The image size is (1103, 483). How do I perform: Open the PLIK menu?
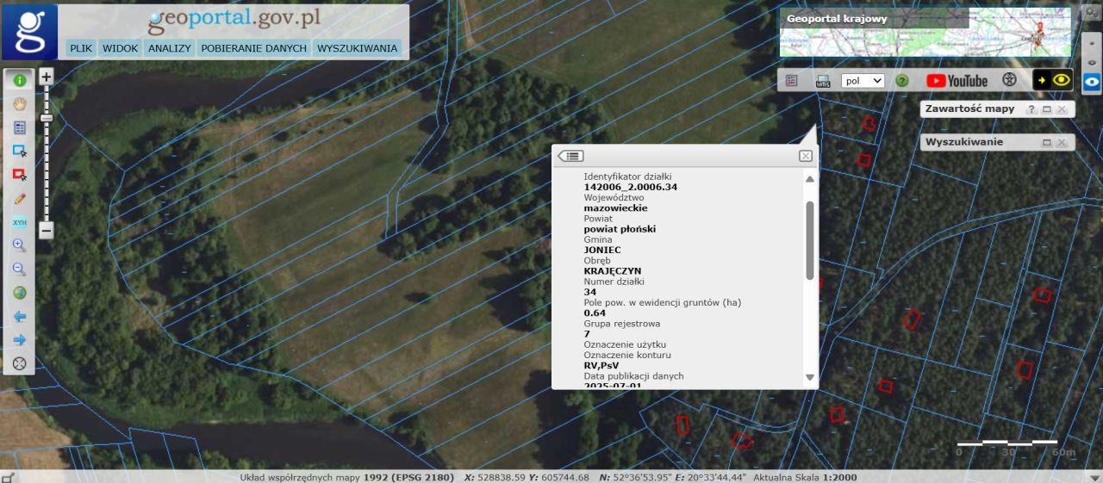pyautogui.click(x=81, y=48)
